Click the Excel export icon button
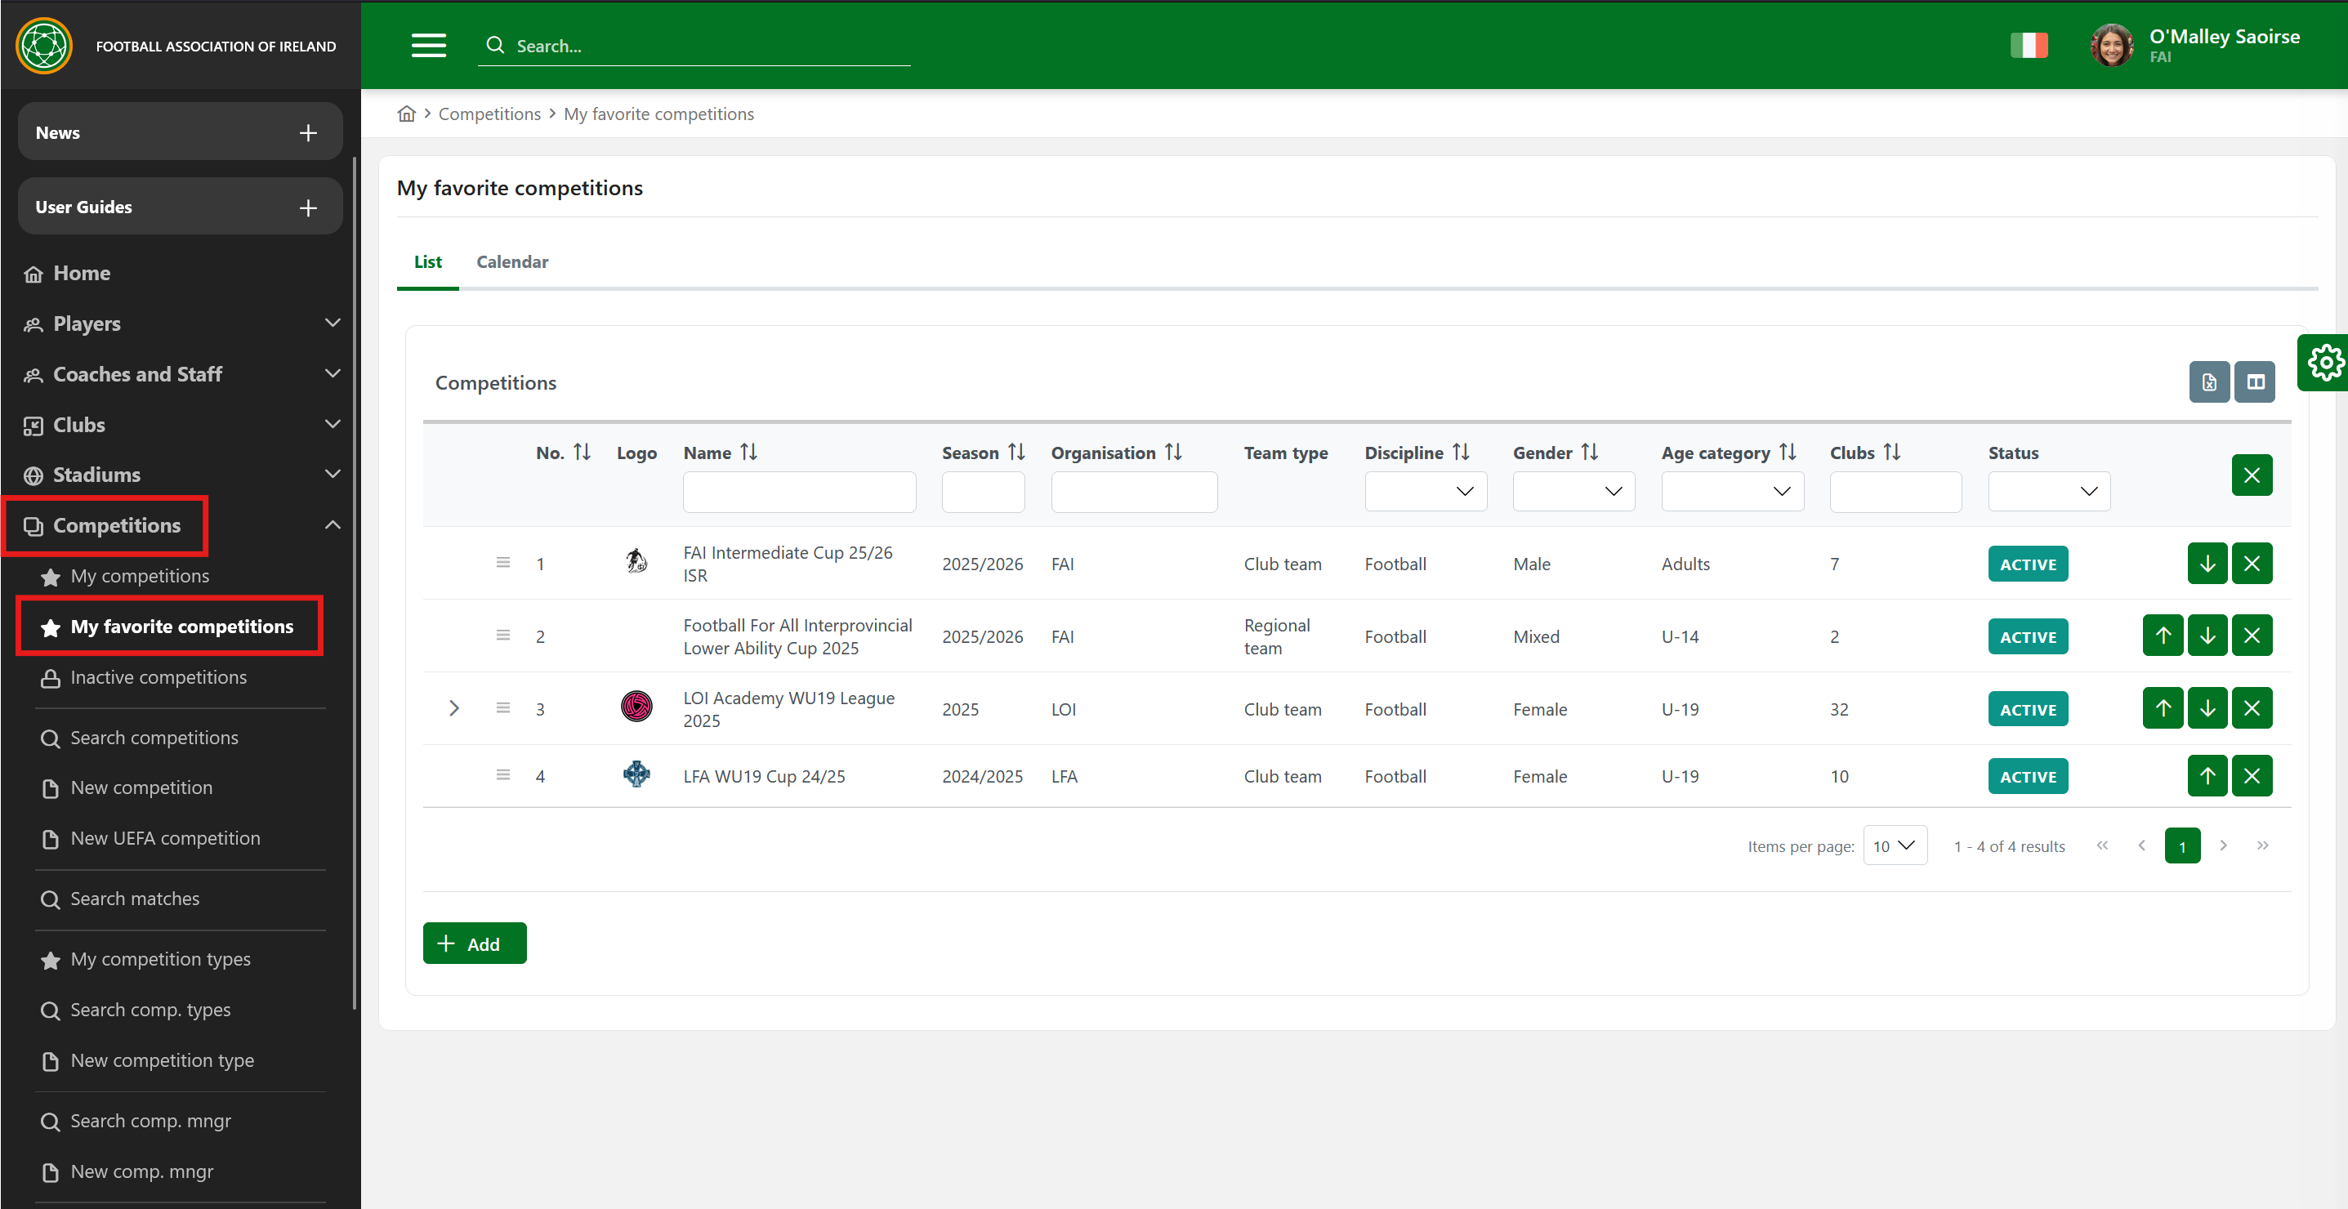2348x1209 pixels. coord(2208,381)
